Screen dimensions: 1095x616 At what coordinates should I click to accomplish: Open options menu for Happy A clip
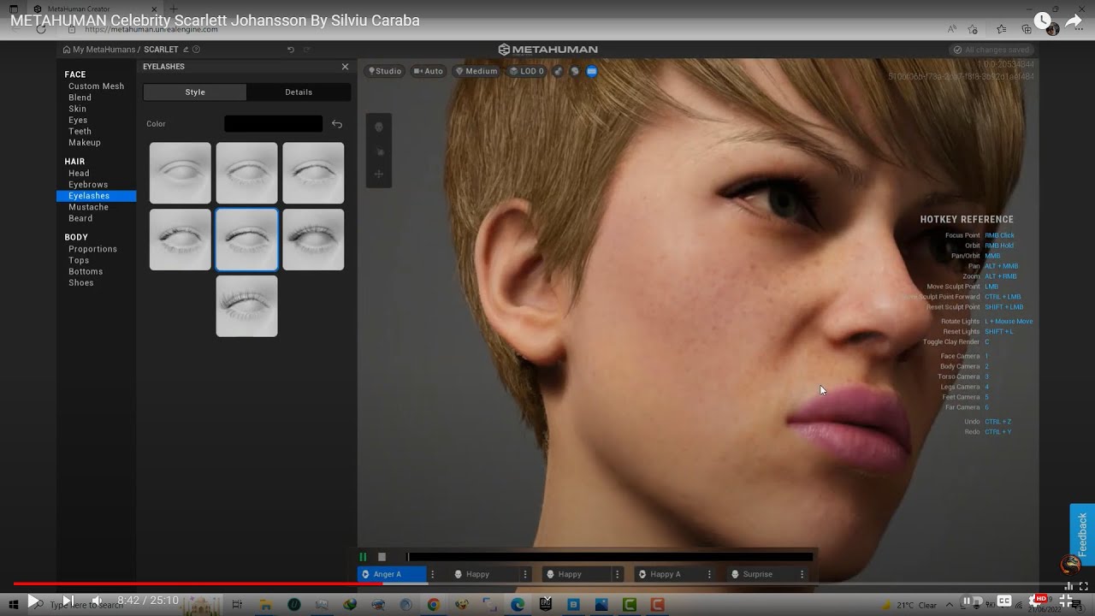click(x=710, y=574)
